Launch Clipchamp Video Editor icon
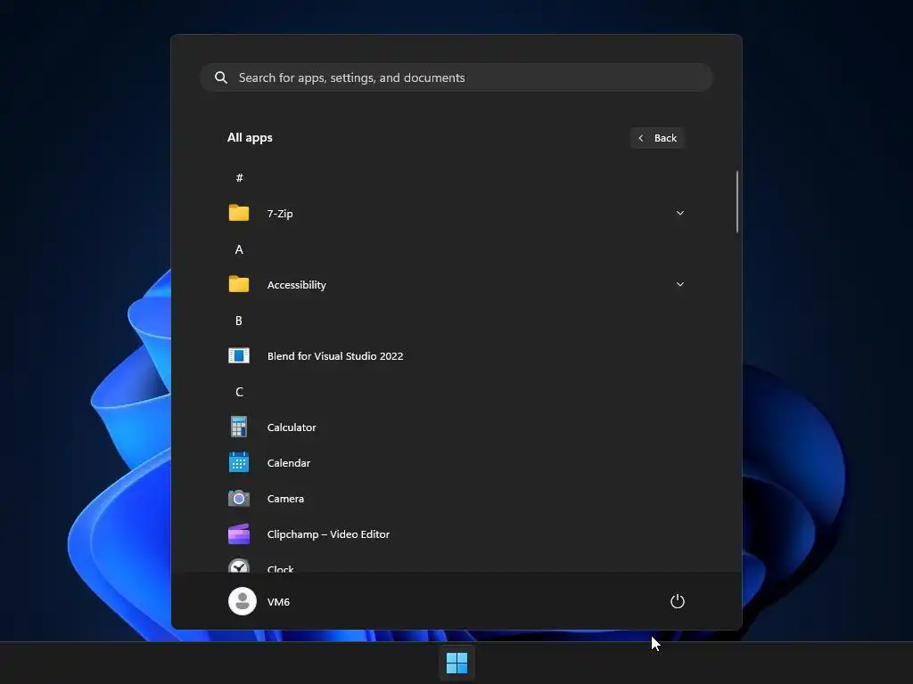Image resolution: width=913 pixels, height=684 pixels. point(239,534)
